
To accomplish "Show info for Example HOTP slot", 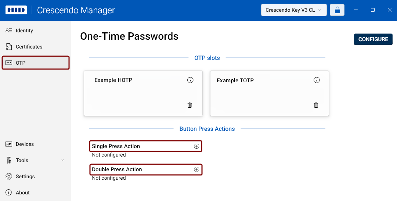I will pos(190,80).
